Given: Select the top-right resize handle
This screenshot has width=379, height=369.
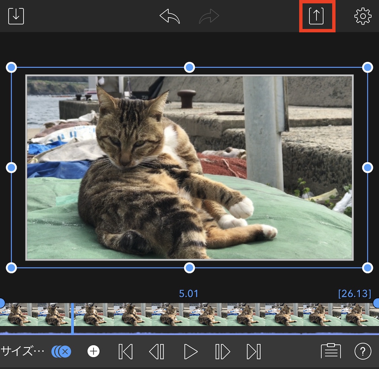Looking at the screenshot, I should [368, 67].
